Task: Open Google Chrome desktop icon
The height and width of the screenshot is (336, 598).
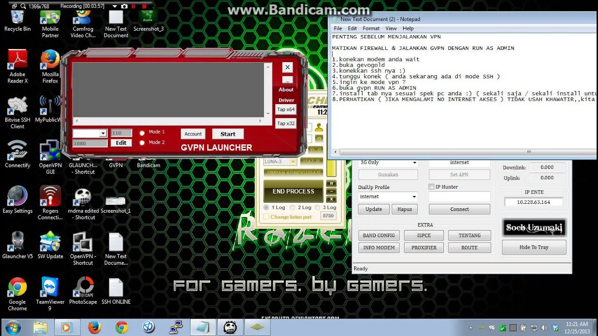Action: coord(17,294)
